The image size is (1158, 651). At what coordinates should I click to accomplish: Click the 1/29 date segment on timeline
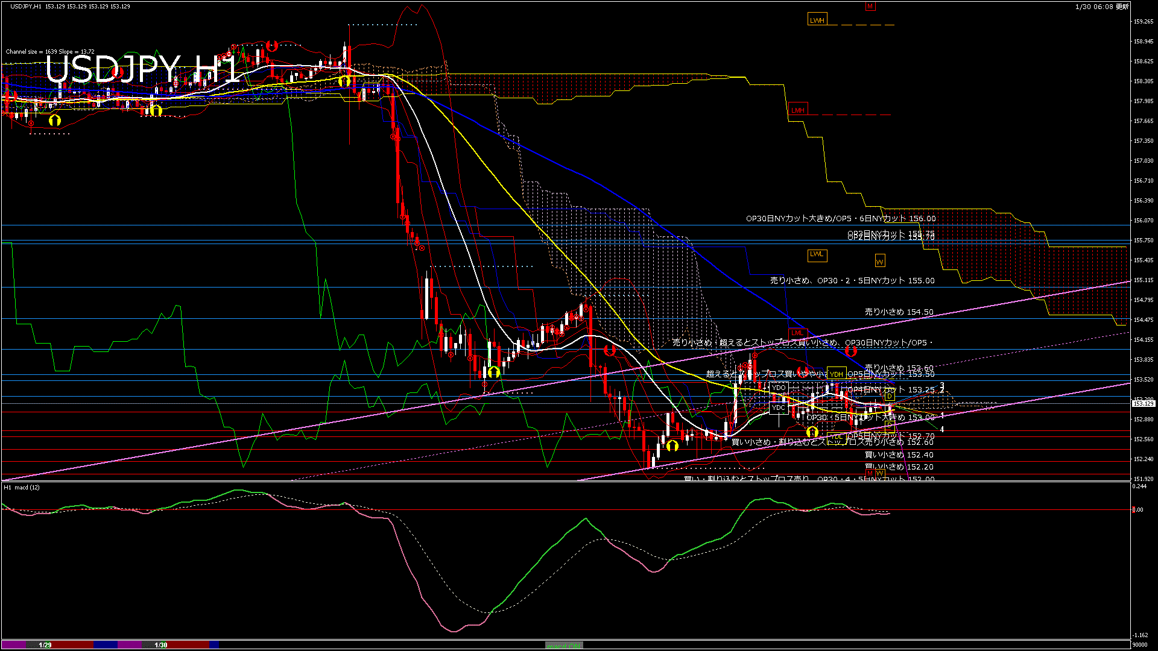(x=45, y=645)
